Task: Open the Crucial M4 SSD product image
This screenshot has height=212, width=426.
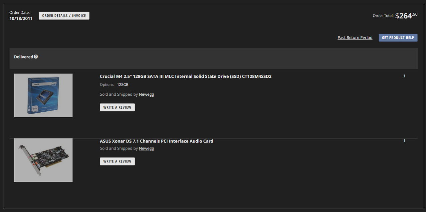Action: (x=43, y=95)
